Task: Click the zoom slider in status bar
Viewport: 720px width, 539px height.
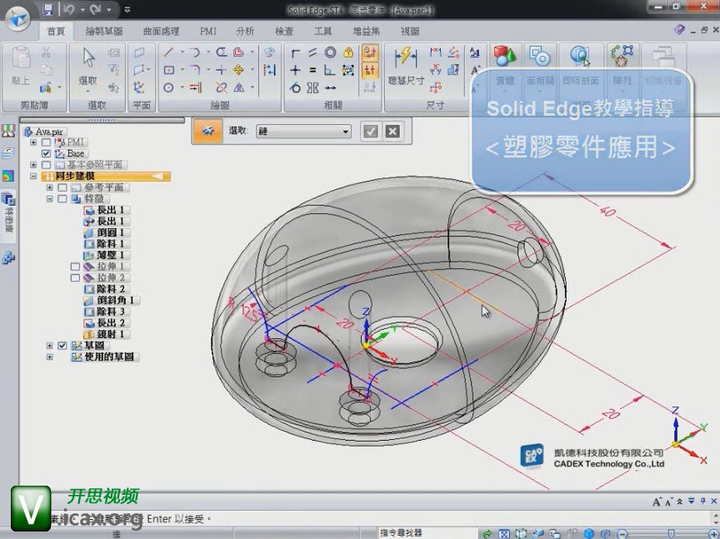Action: pyautogui.click(x=669, y=533)
